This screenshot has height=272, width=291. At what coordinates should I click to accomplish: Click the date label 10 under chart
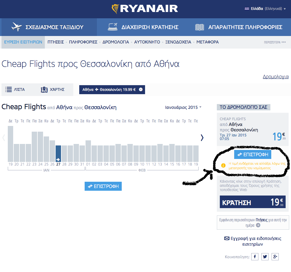[x=142, y=164]
